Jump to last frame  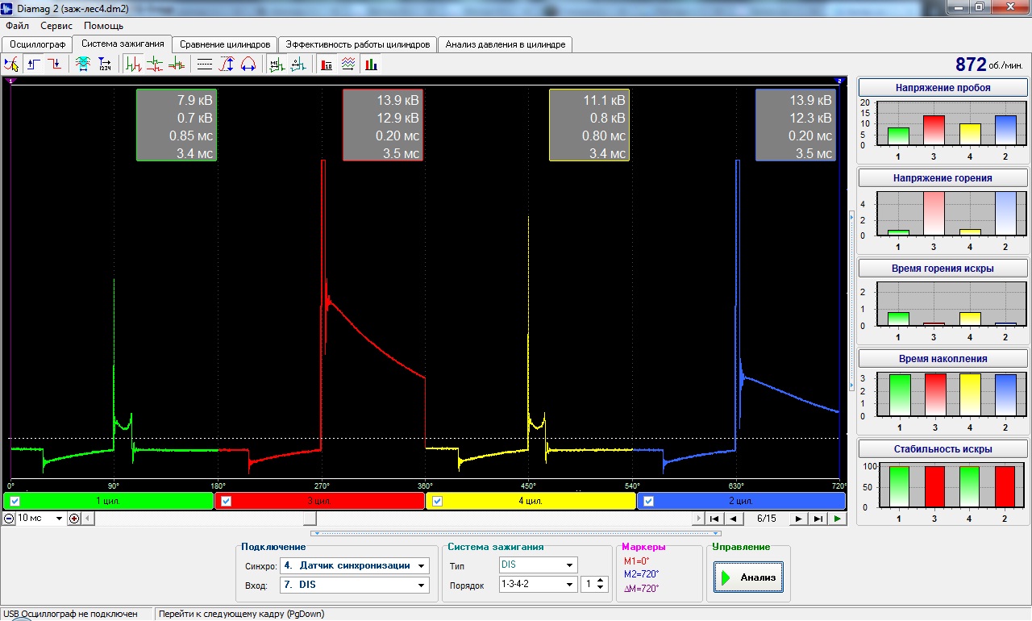coord(818,519)
